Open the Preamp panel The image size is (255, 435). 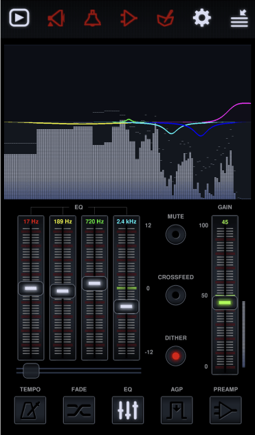pyautogui.click(x=225, y=410)
